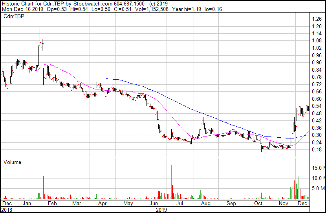Click the 0.30 price axis label
Screen dimensions: 326x213
[x=317, y=135]
